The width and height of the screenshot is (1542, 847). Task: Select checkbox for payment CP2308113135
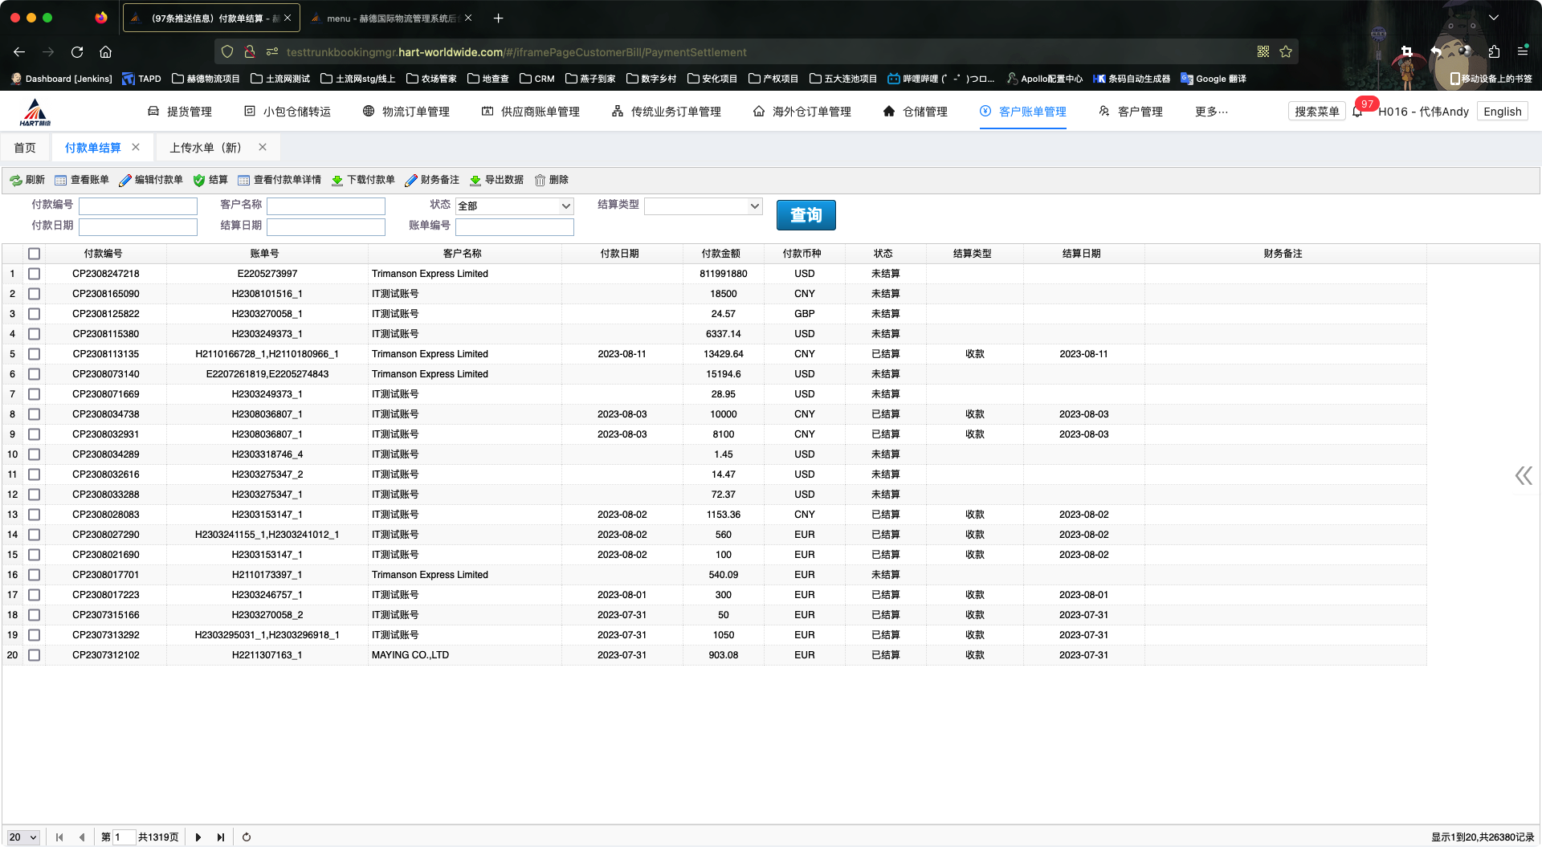click(x=34, y=354)
